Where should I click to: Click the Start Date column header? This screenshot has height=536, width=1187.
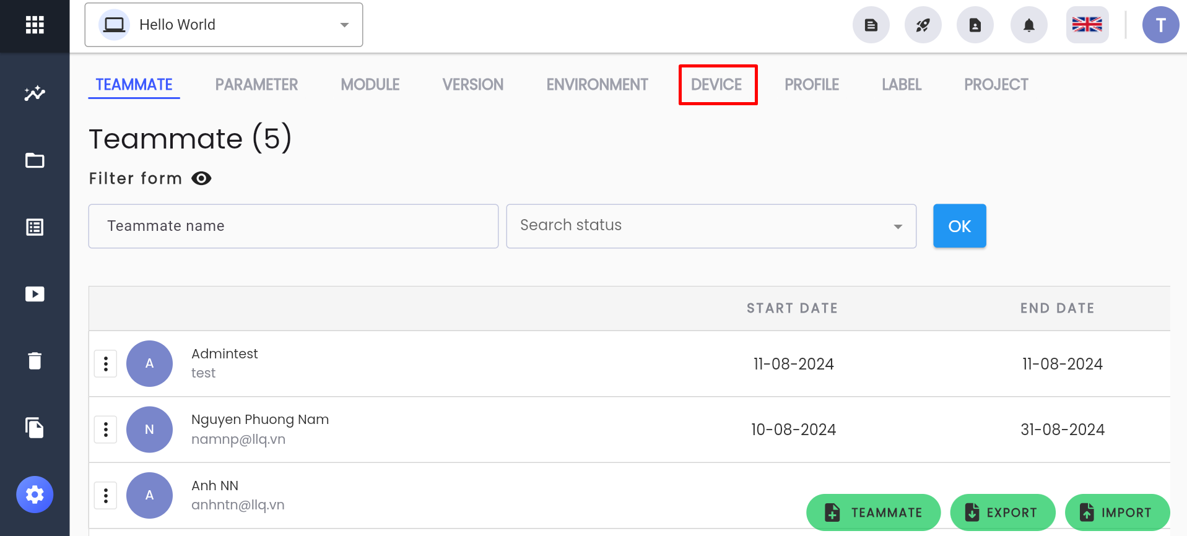tap(792, 308)
